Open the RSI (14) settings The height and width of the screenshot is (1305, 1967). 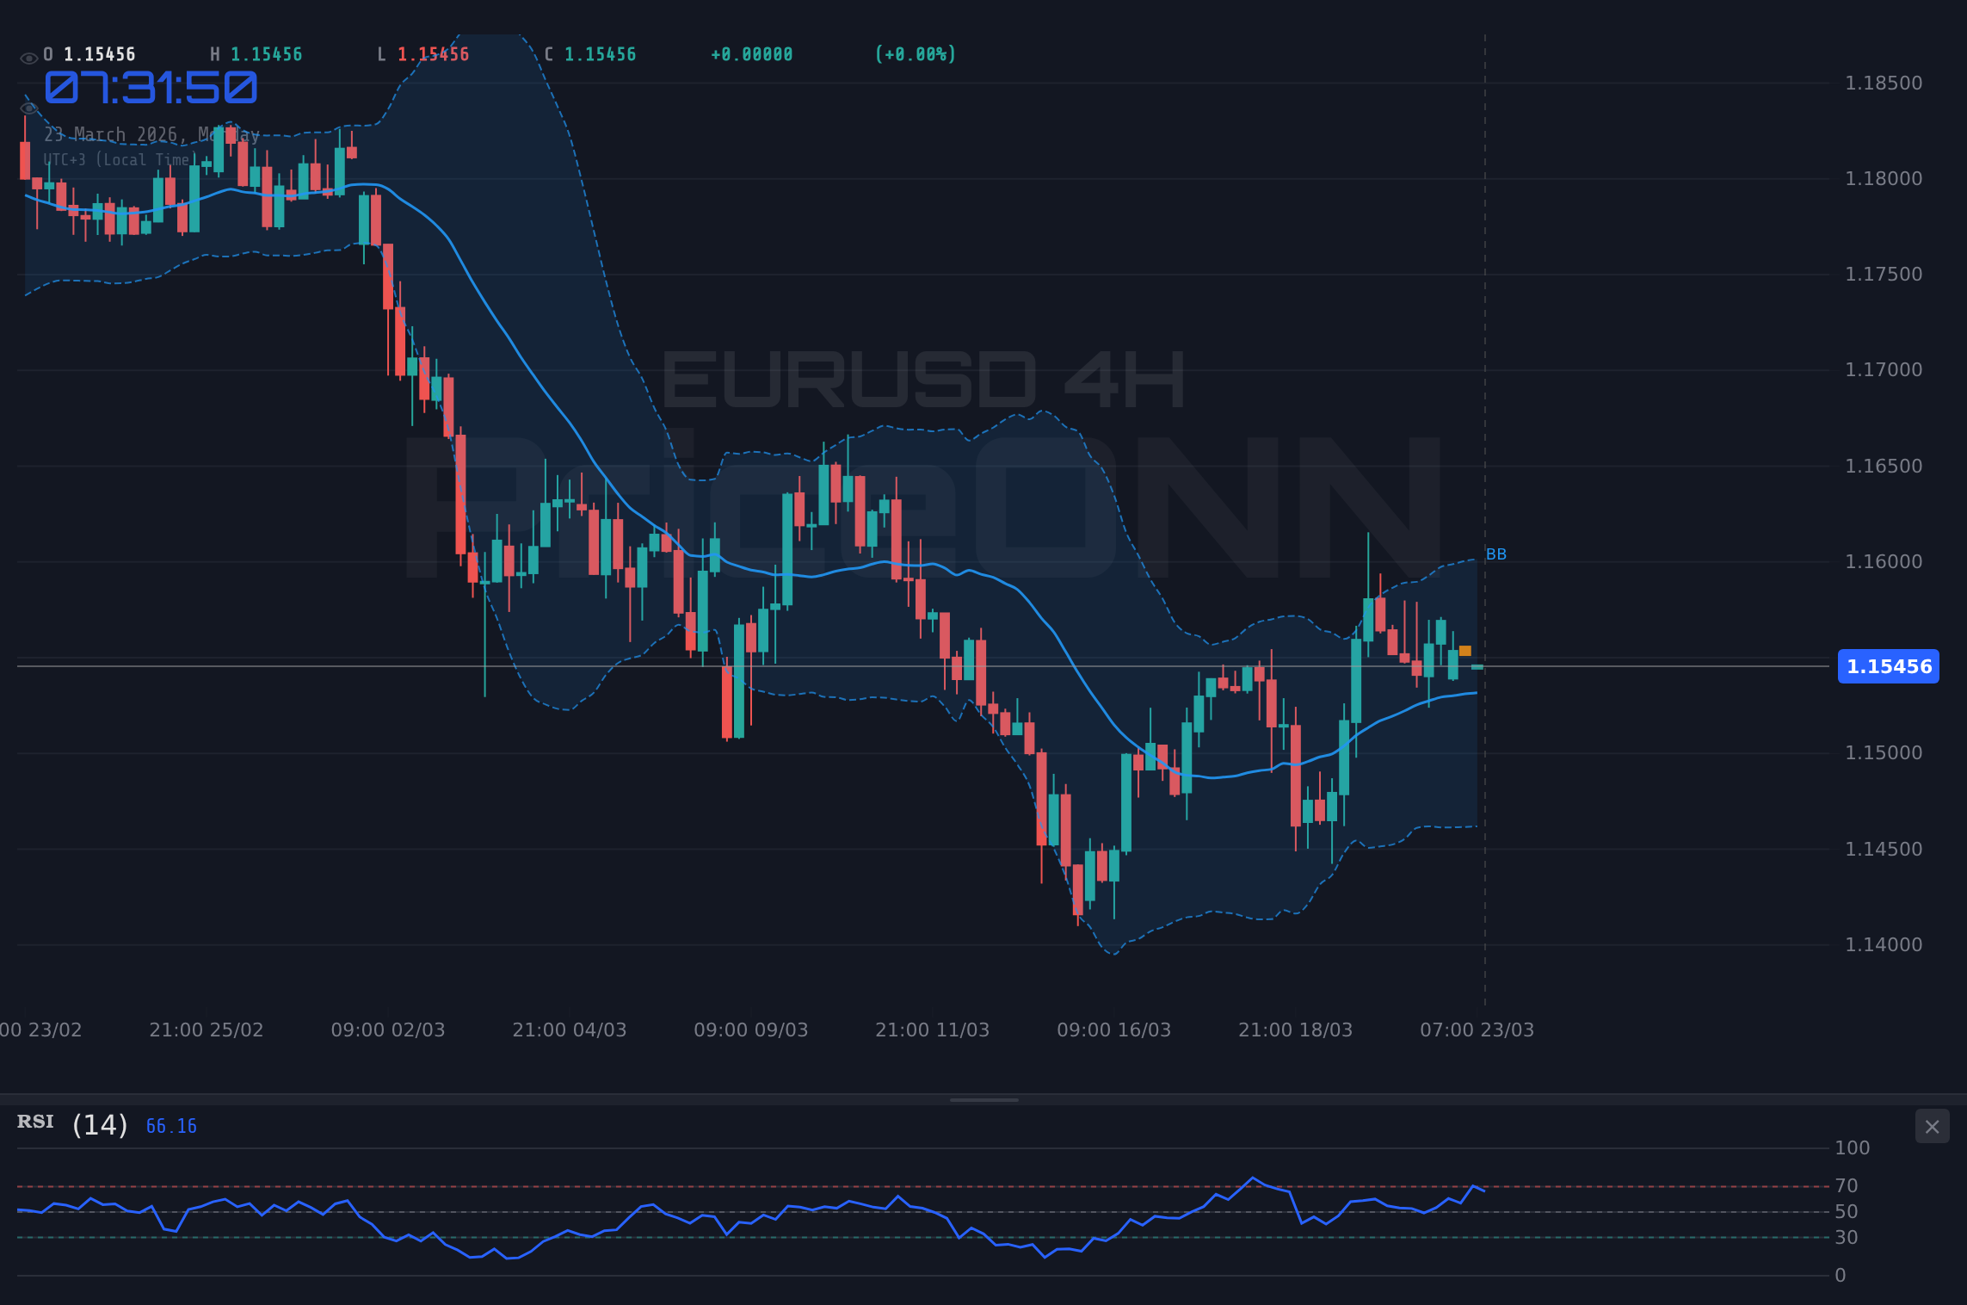tap(97, 1123)
